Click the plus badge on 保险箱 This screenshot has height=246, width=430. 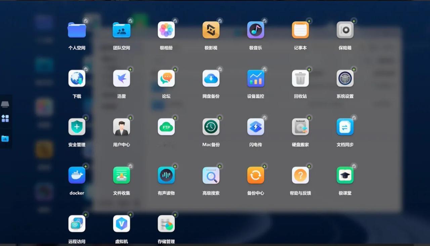[x=354, y=21]
